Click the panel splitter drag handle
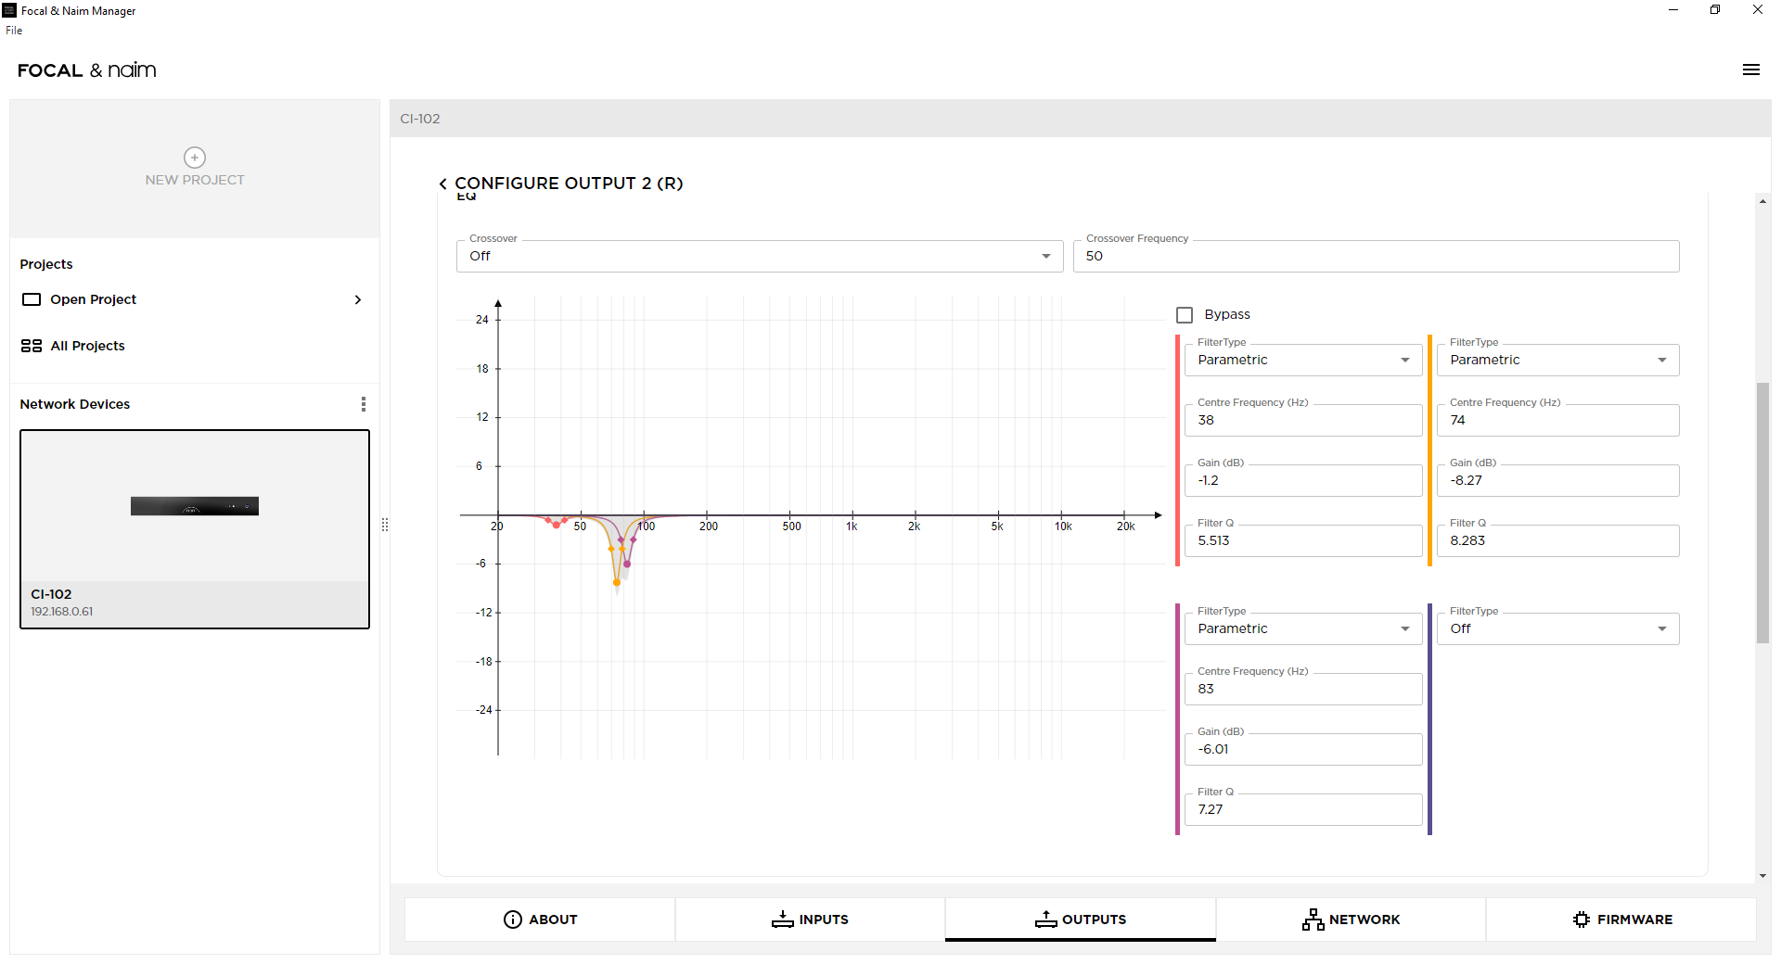 click(385, 525)
